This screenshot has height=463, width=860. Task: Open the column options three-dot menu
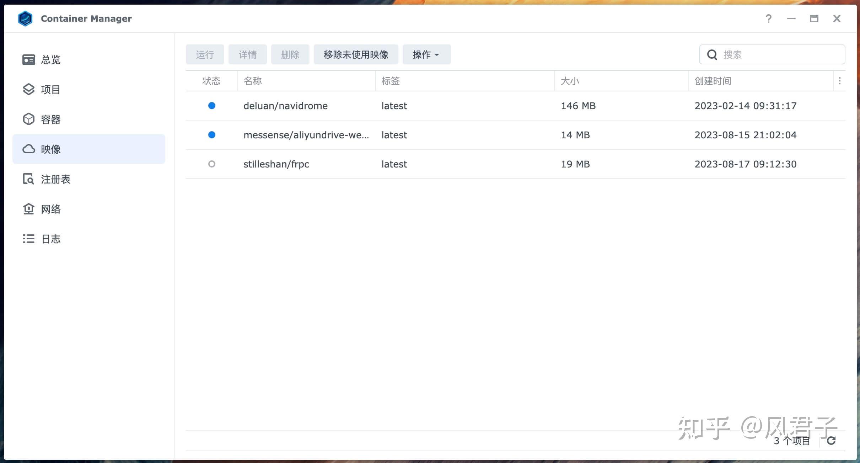pyautogui.click(x=840, y=81)
